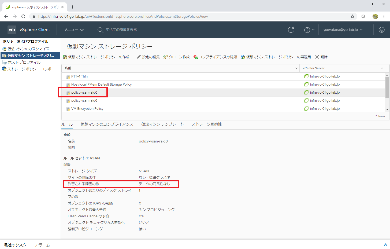
Task: Click the シン プロビジョニング value
Action: [x=157, y=210]
